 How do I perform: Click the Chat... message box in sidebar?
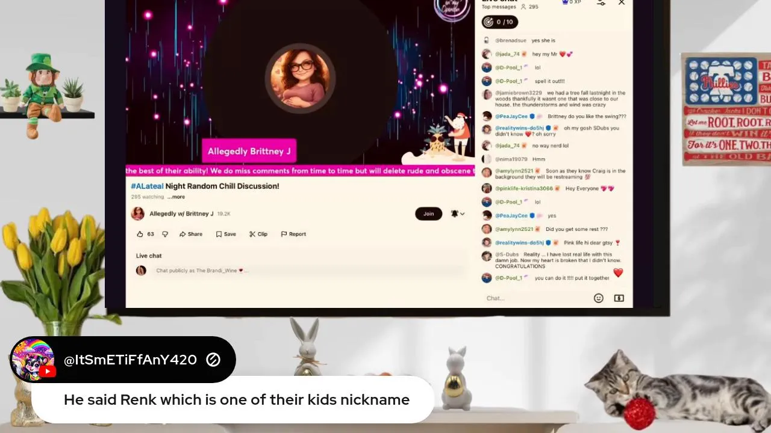tap(536, 298)
